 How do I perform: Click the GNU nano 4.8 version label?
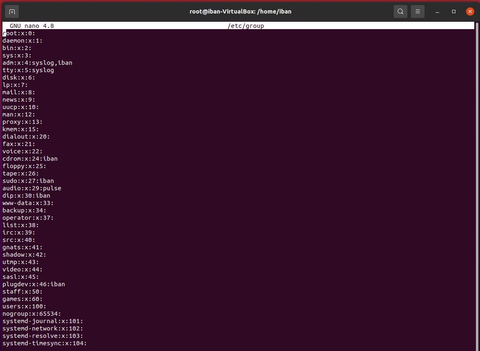coord(31,25)
